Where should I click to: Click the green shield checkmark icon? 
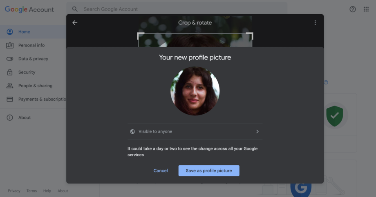[x=334, y=116]
